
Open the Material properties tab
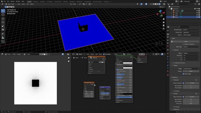[168, 71]
